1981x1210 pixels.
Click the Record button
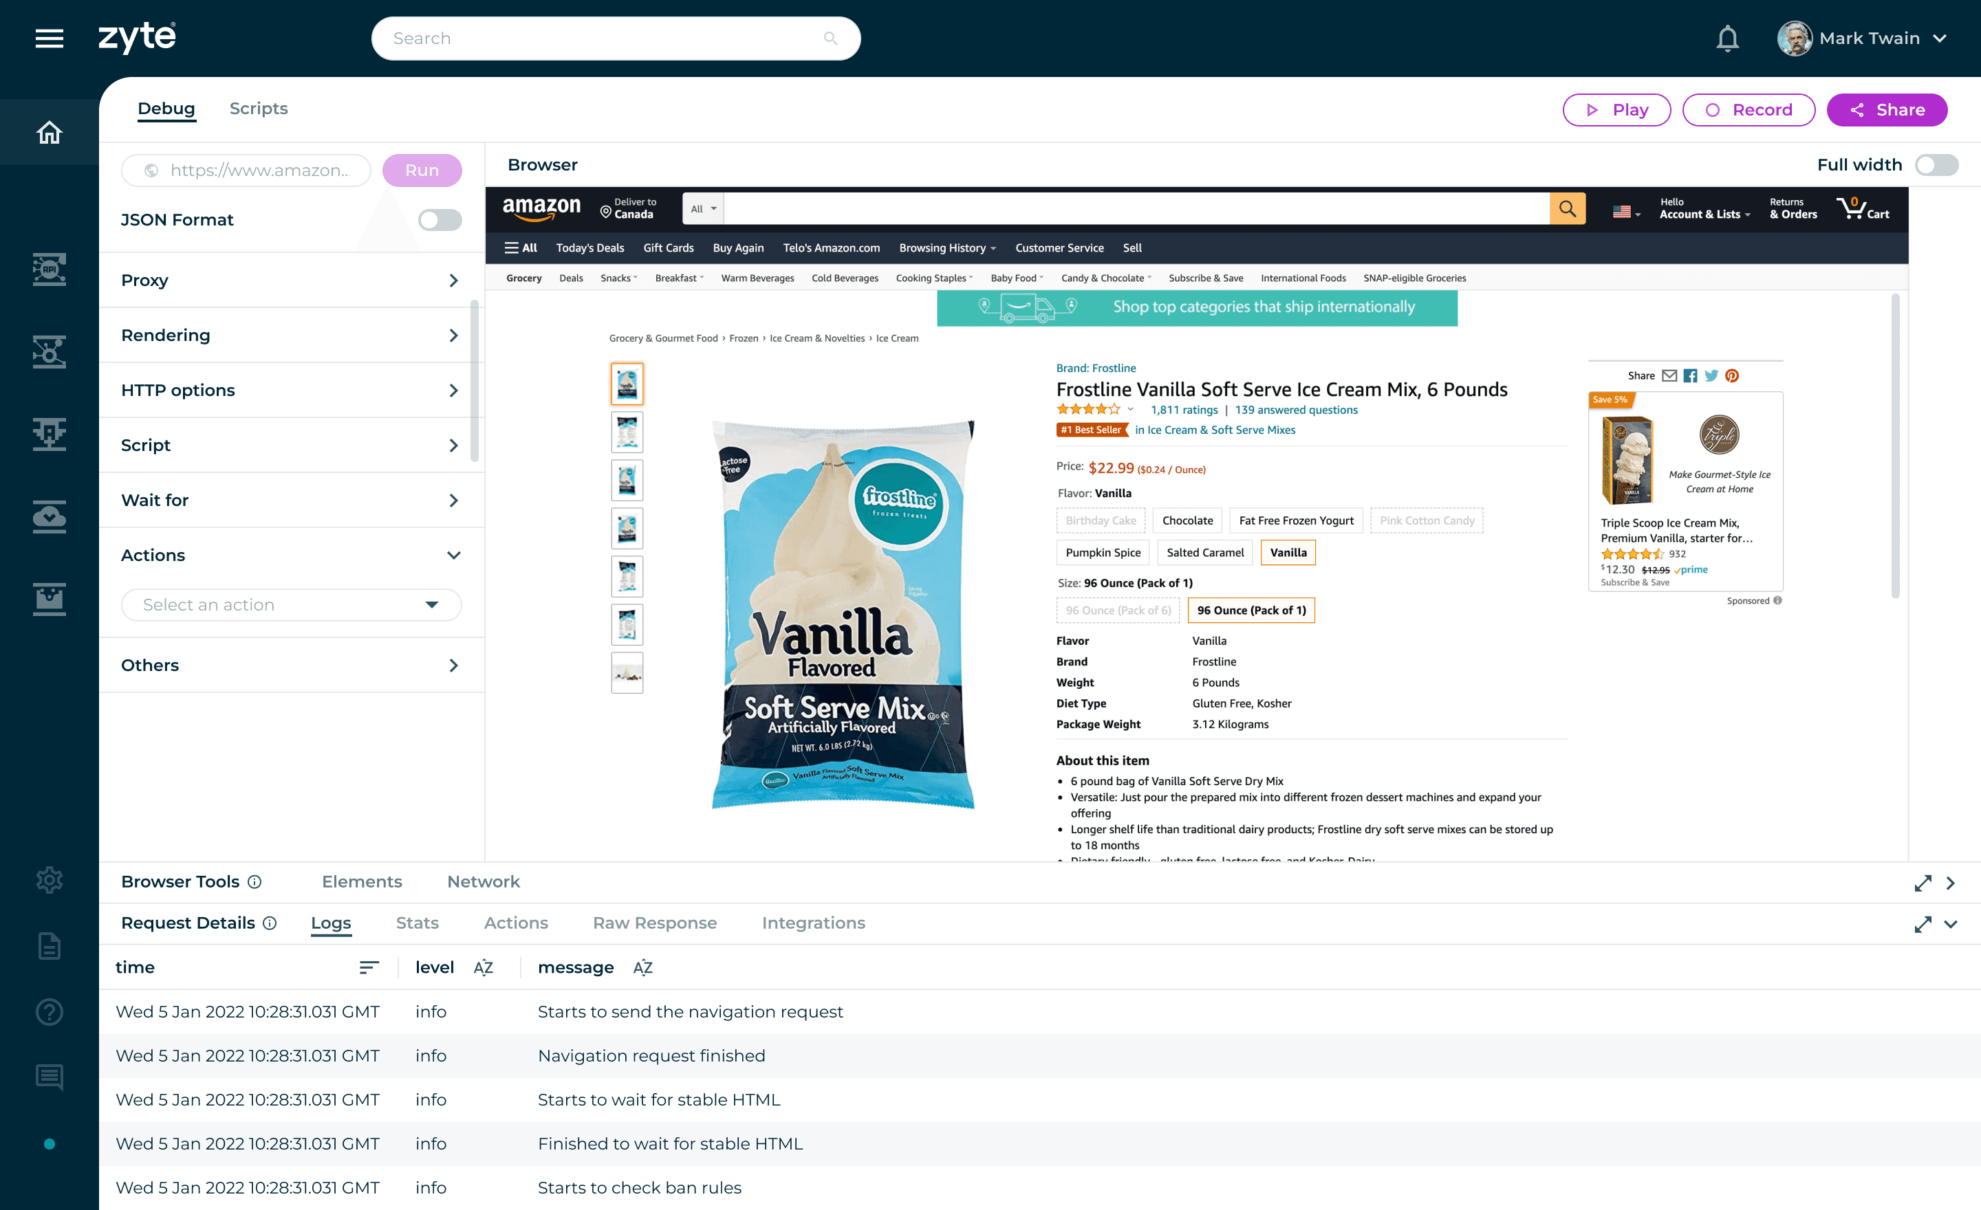[1749, 110]
